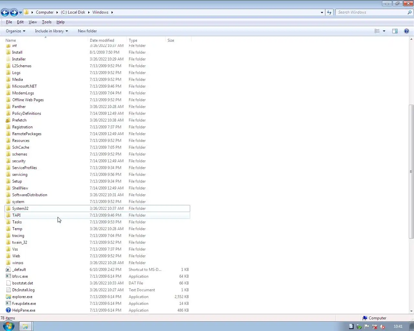Image resolution: width=414 pixels, height=331 pixels.
Task: Click the Explorer taskbar button
Action: pos(25,326)
